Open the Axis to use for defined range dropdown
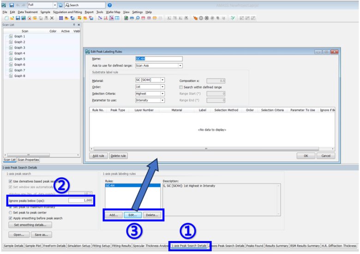The height and width of the screenshot is (254, 360). (x=180, y=65)
